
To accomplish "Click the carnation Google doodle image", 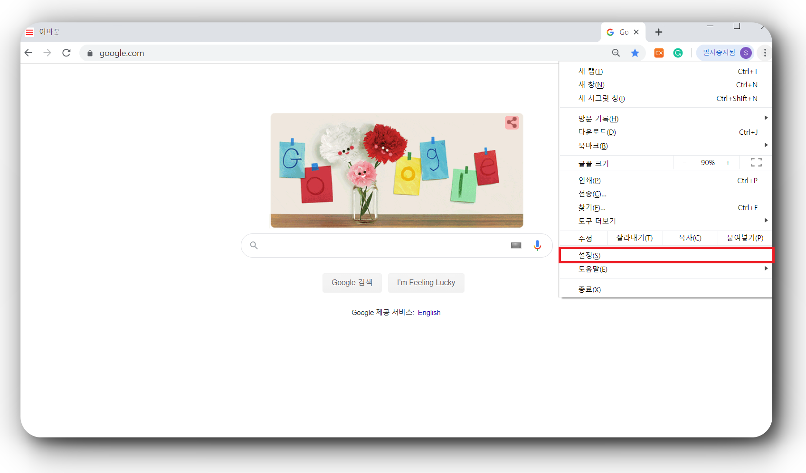I will [397, 170].
